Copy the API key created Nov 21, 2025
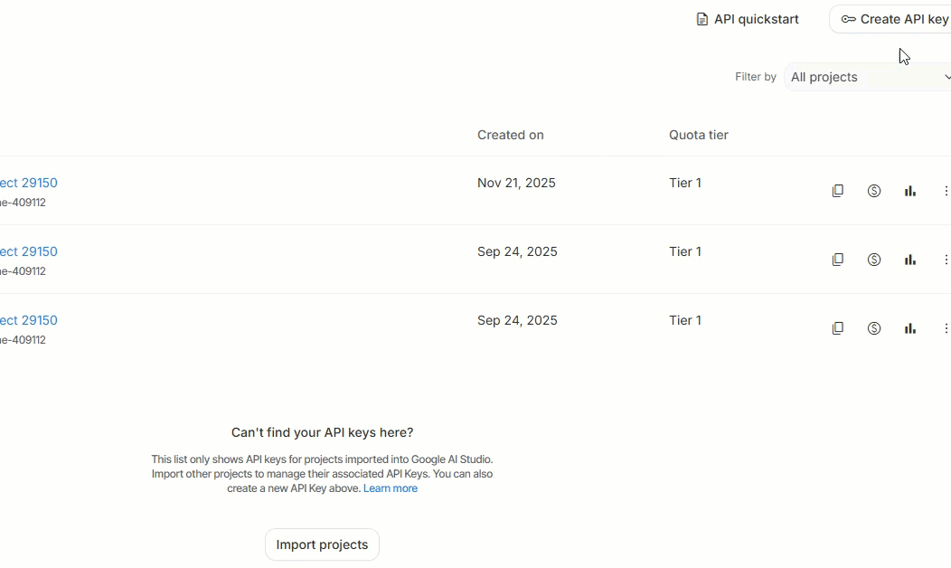 coord(837,191)
